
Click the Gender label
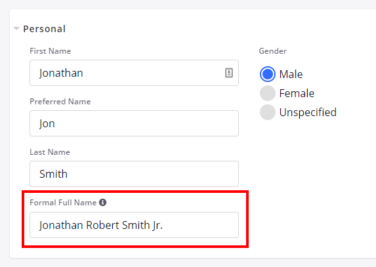(x=272, y=51)
